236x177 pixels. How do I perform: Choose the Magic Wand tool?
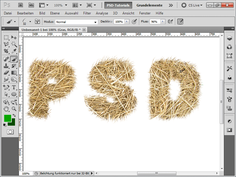pyautogui.click(x=14, y=44)
